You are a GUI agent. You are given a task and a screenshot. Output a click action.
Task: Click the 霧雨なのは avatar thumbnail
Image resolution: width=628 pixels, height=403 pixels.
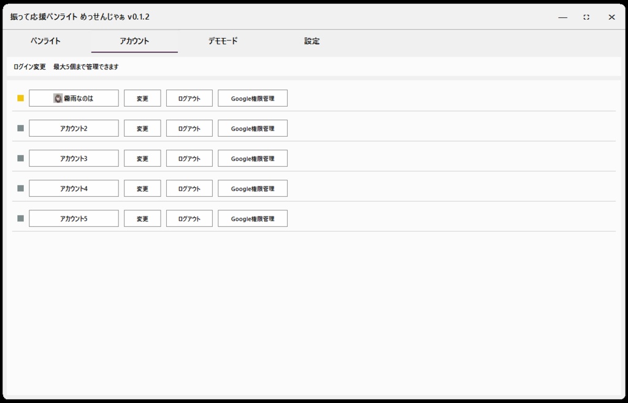[58, 98]
